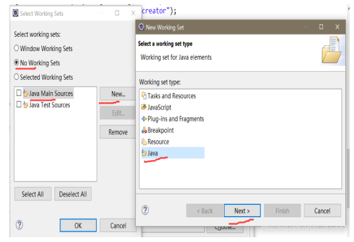Image resolution: width=354 pixels, height=242 pixels.
Task: Choose Plug-ins and Fragments working set type
Action: click(176, 119)
